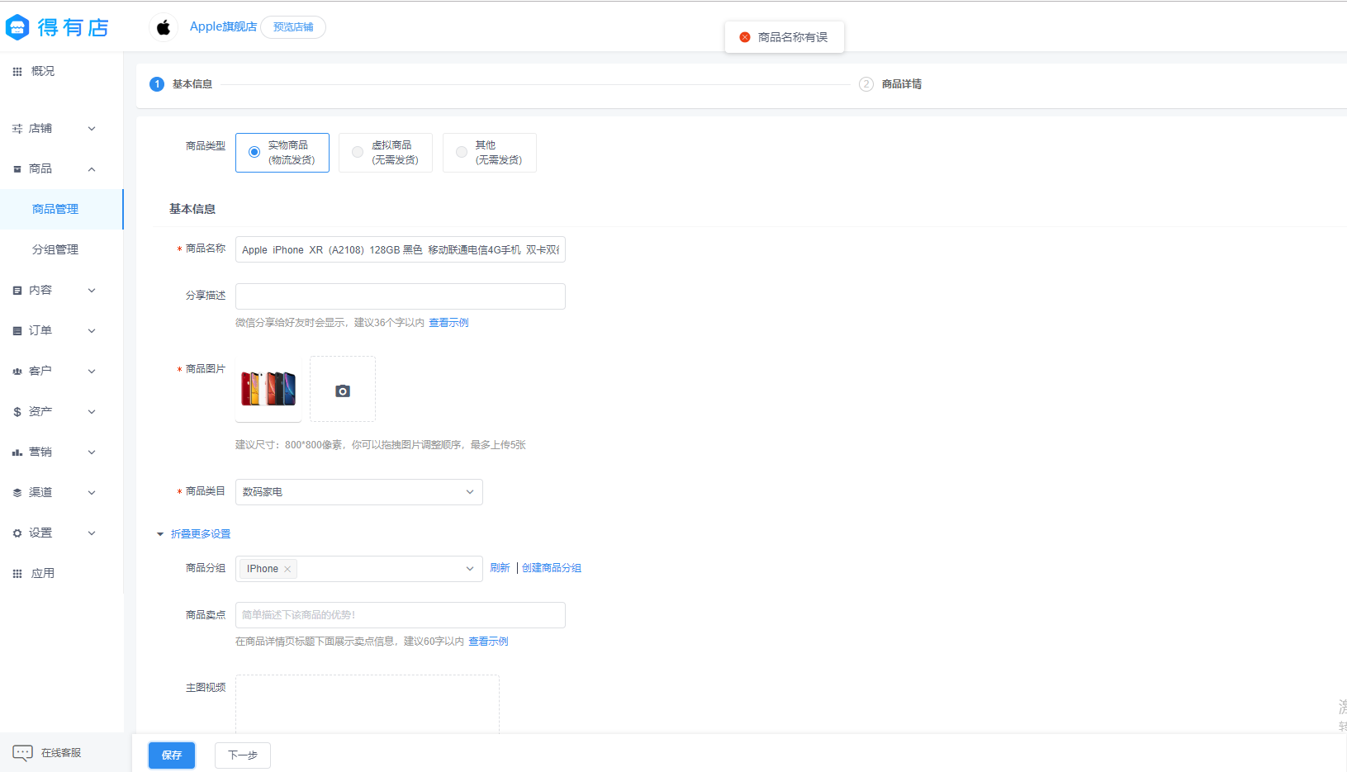Focus the 商品卖点 input field
This screenshot has height=772, width=1347.
click(401, 615)
